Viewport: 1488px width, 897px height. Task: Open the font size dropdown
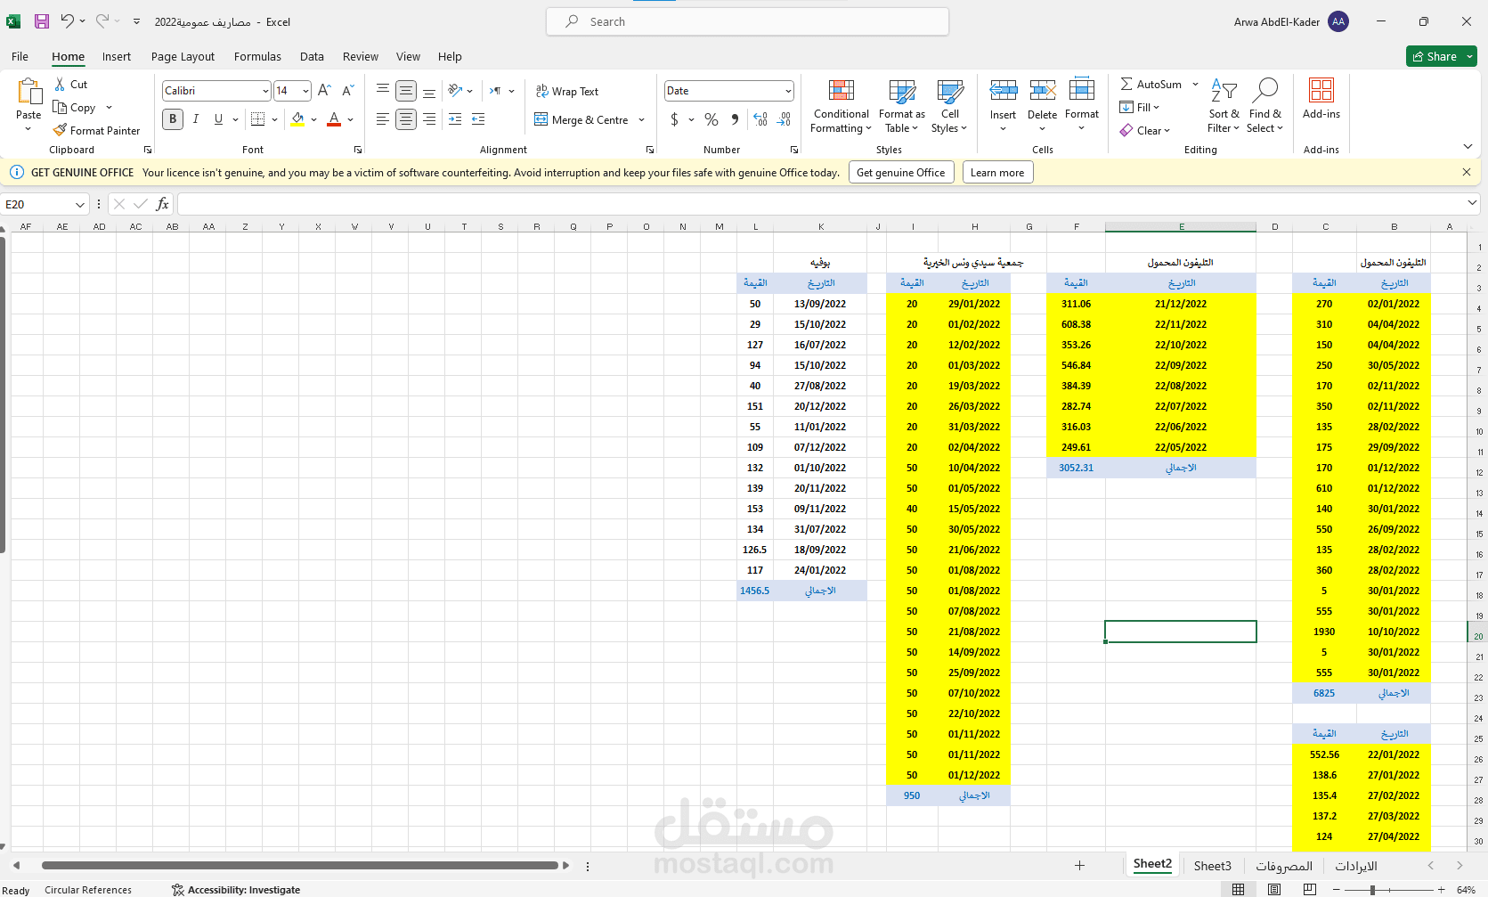point(305,91)
